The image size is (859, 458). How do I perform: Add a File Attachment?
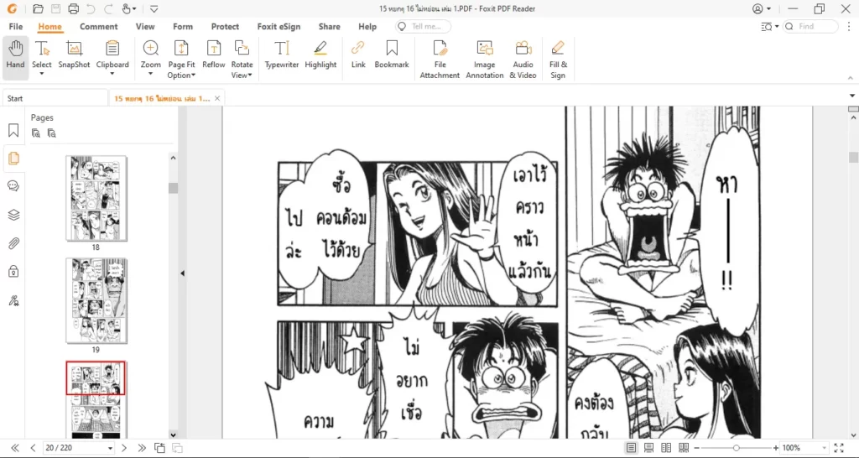point(440,60)
